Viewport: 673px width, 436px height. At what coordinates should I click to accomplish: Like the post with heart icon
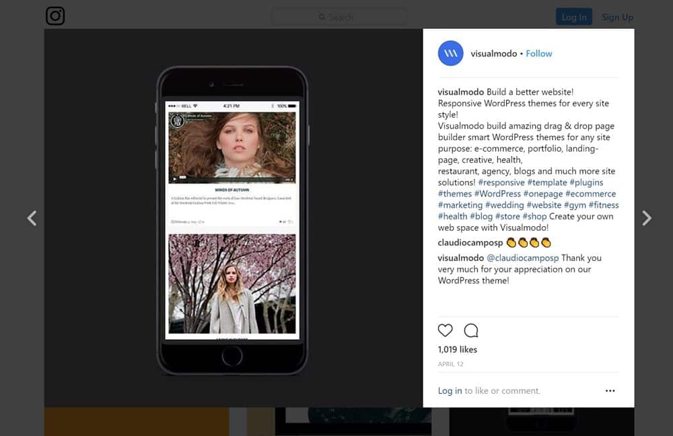pos(445,330)
